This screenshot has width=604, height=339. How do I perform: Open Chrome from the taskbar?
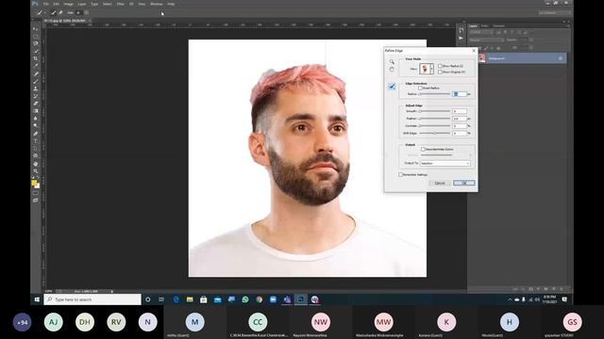(x=260, y=299)
